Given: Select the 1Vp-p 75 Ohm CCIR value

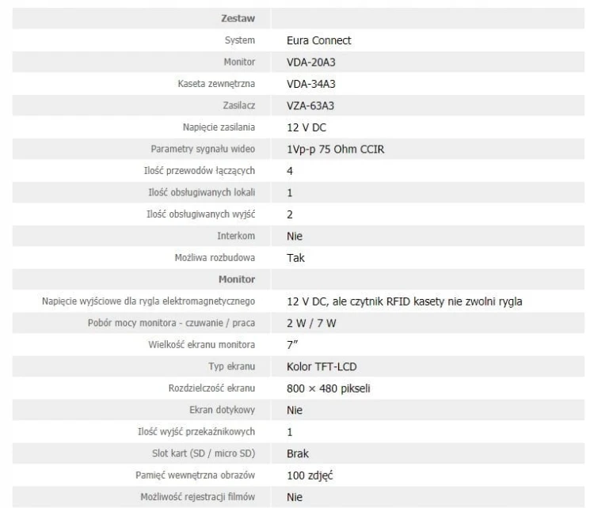Looking at the screenshot, I should point(335,149).
